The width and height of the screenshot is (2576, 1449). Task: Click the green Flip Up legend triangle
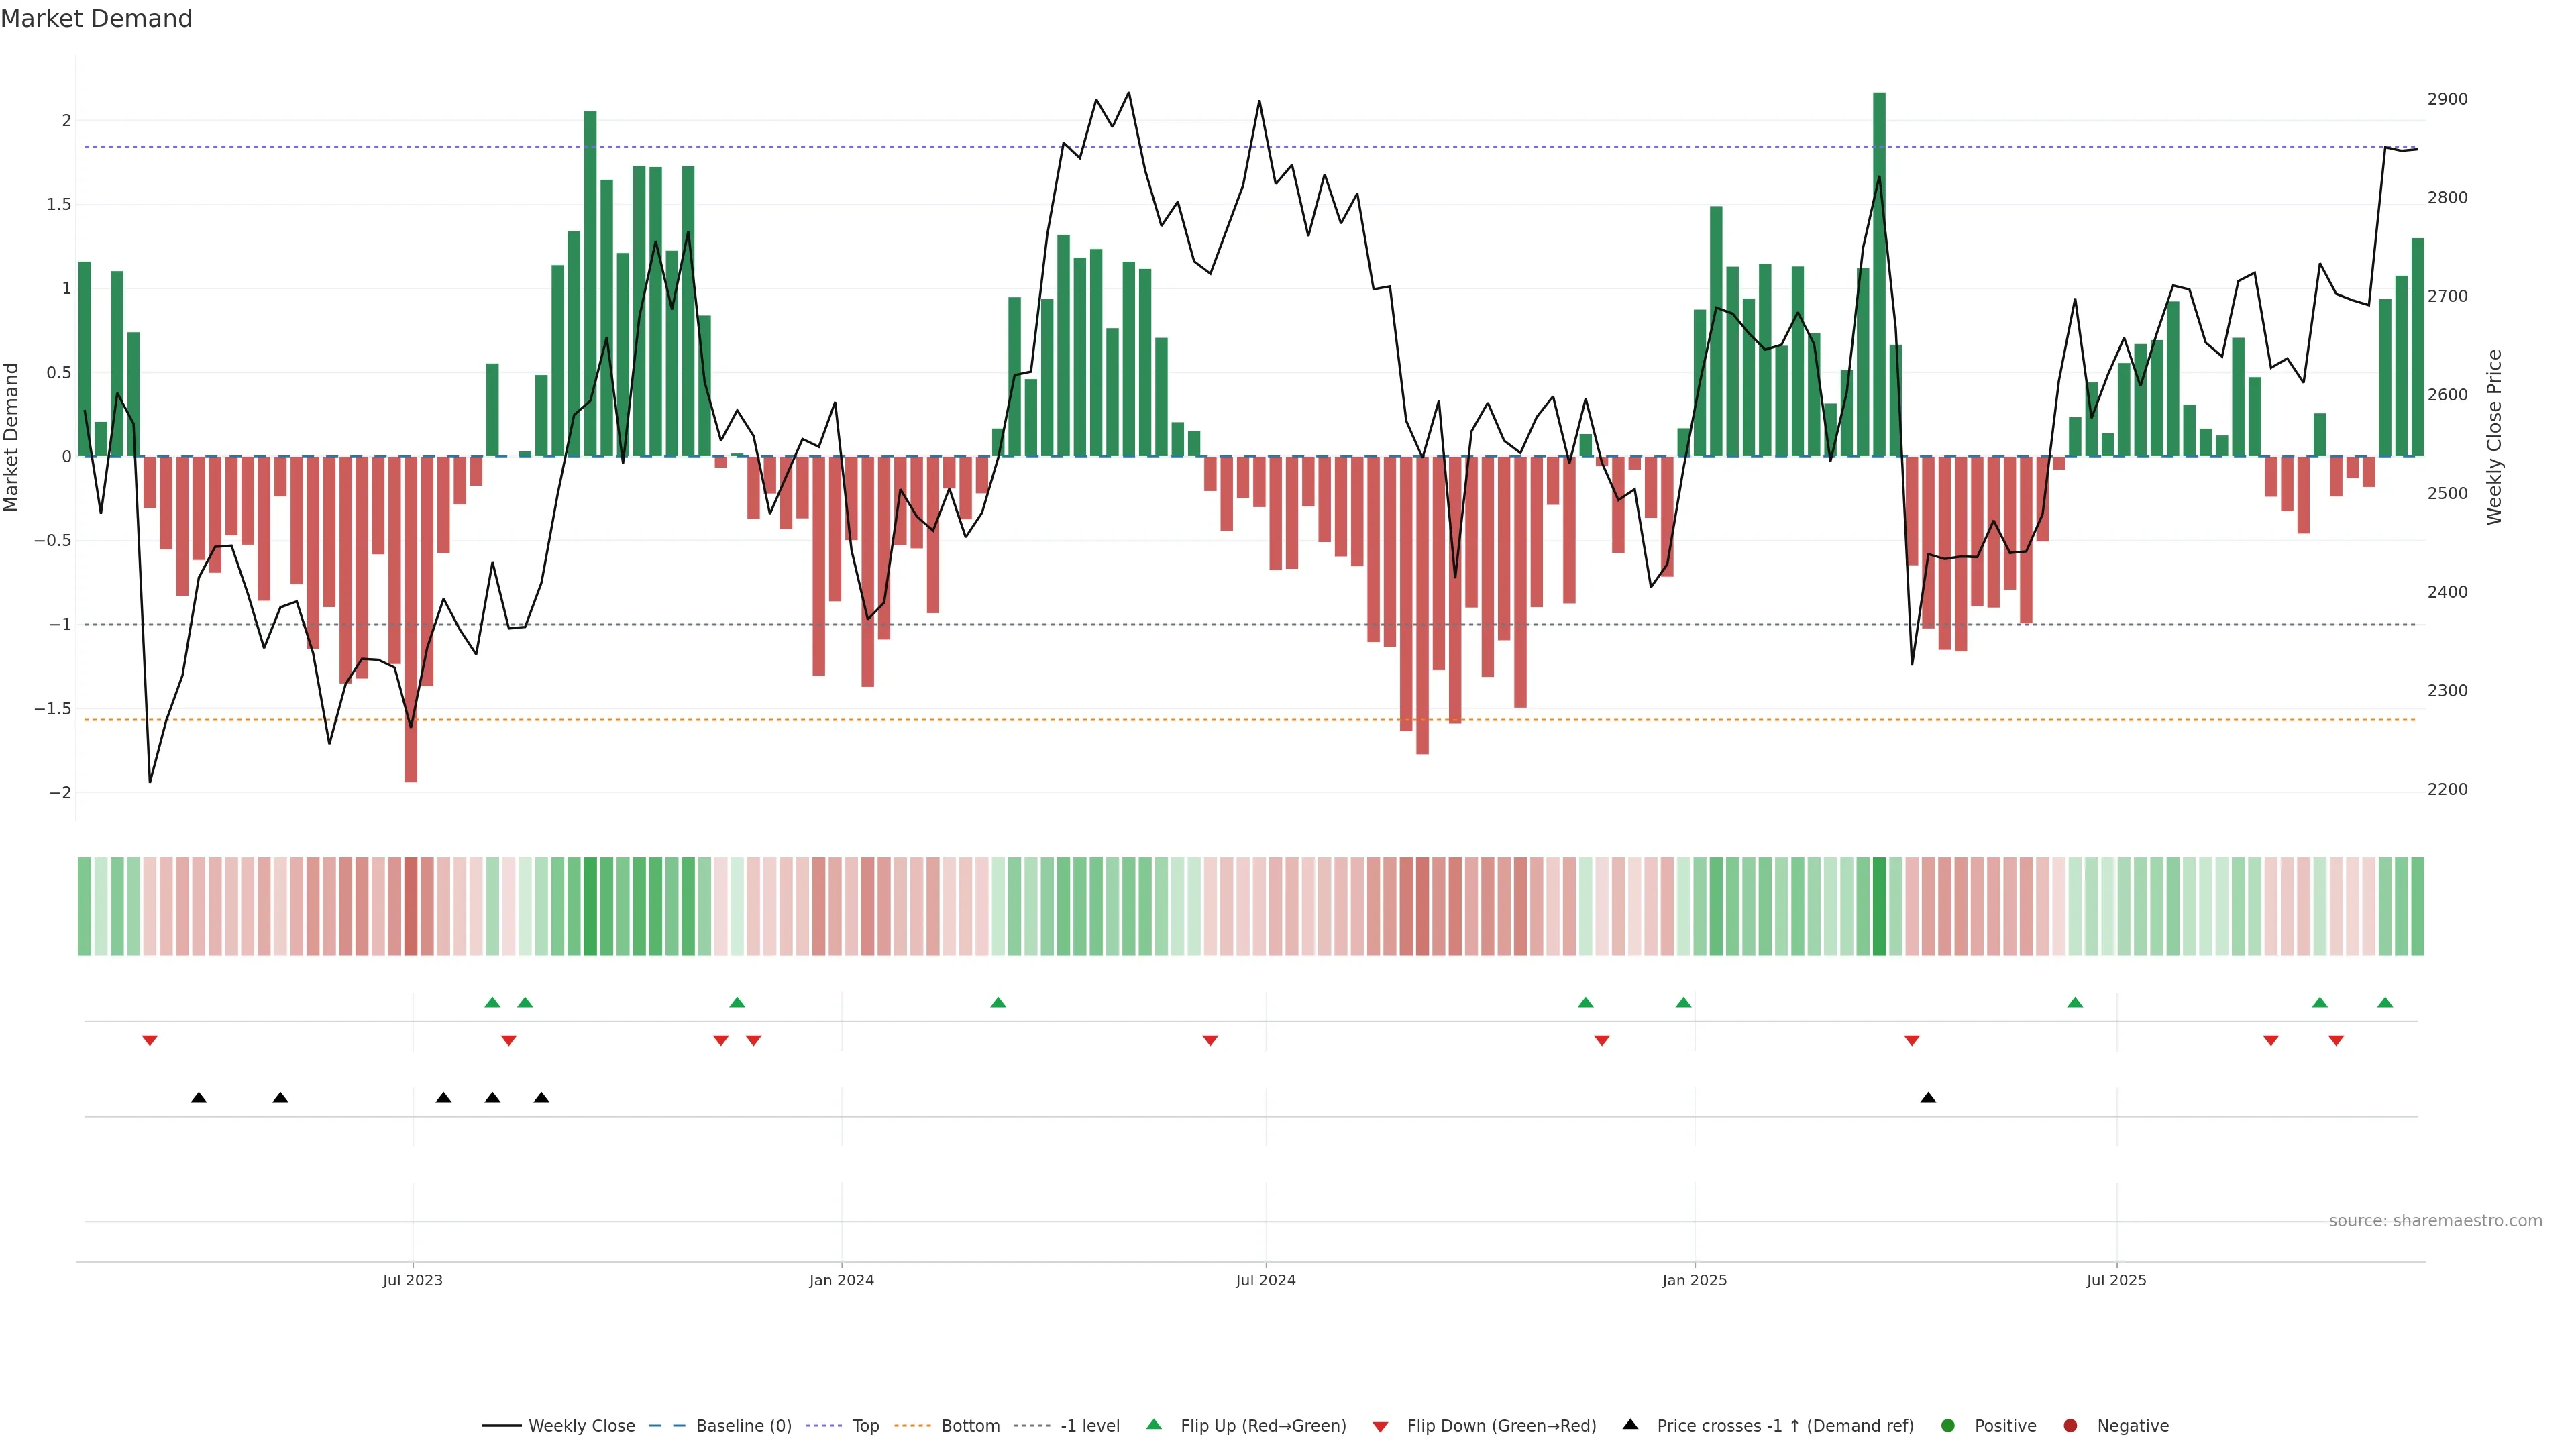(x=1154, y=1425)
